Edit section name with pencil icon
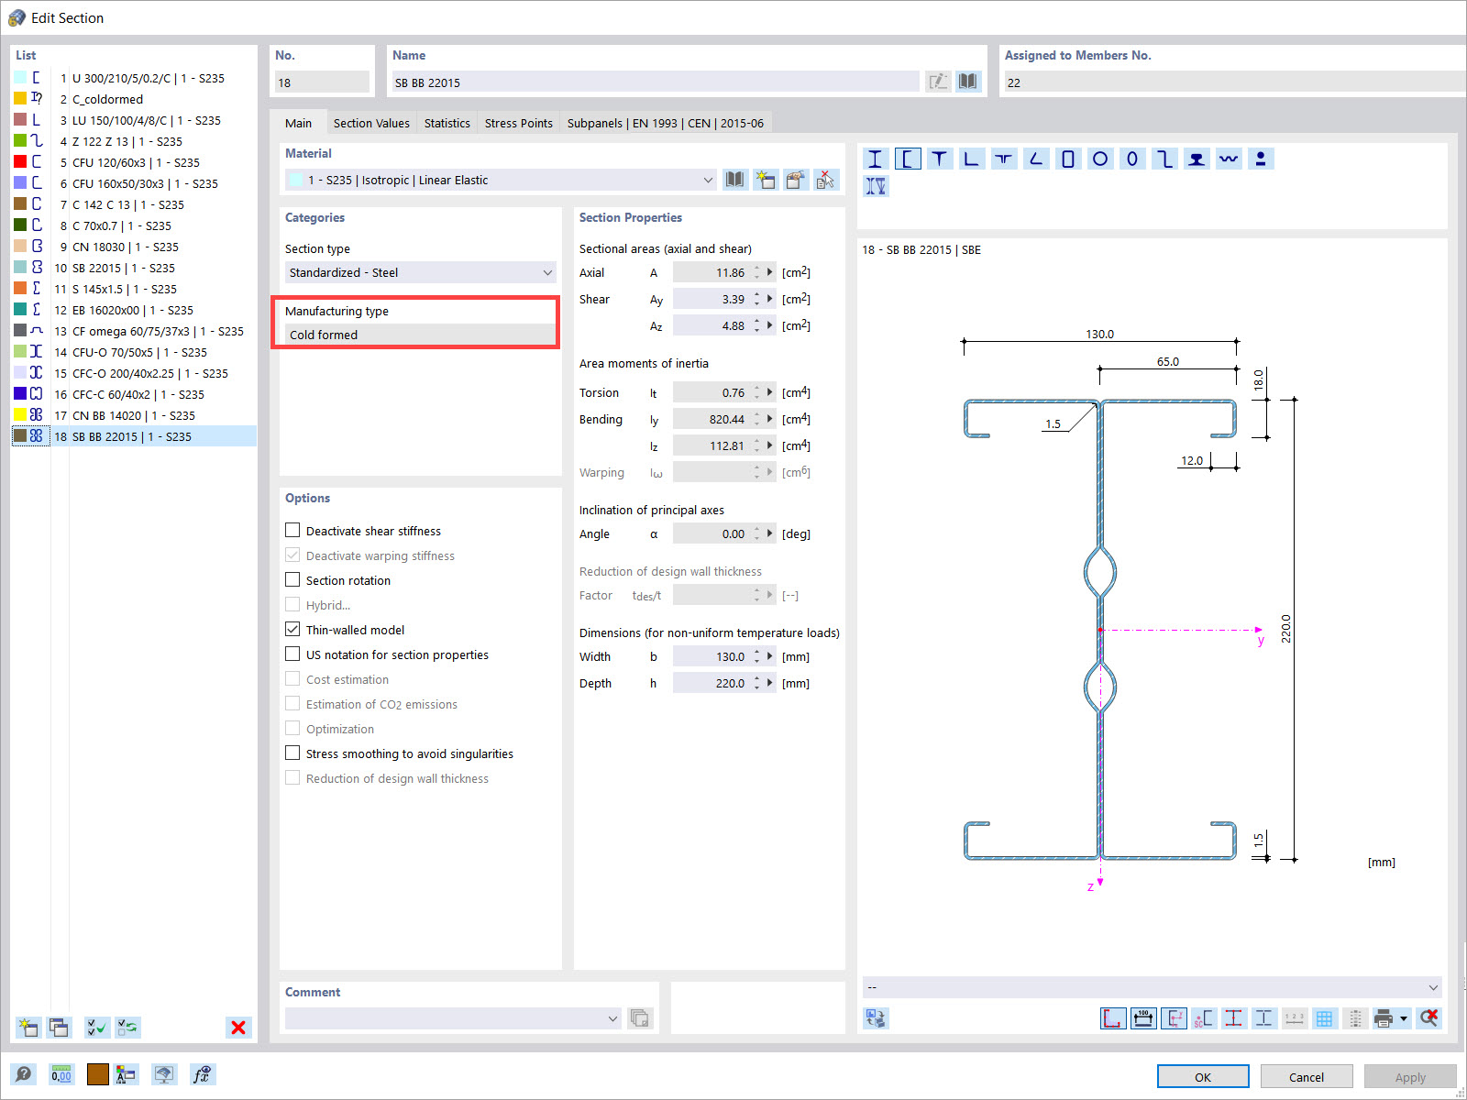Image resolution: width=1467 pixels, height=1100 pixels. point(938,82)
